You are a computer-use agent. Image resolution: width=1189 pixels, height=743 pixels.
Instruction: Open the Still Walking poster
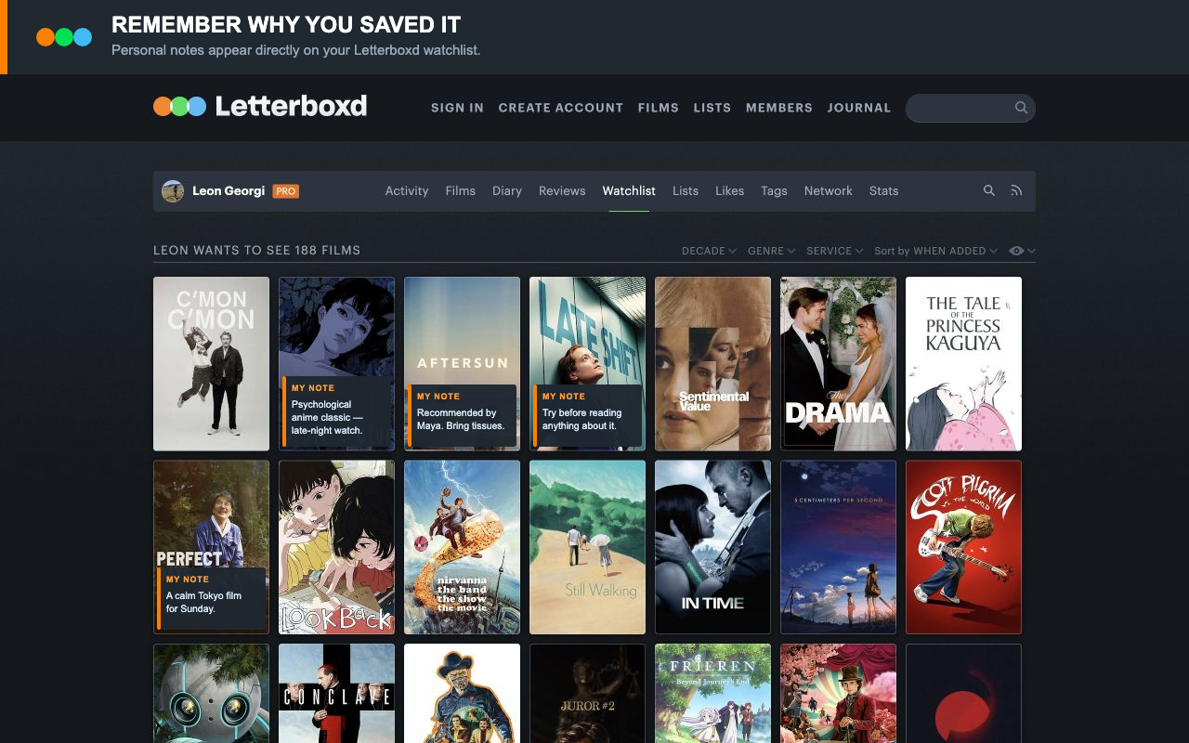click(x=587, y=548)
